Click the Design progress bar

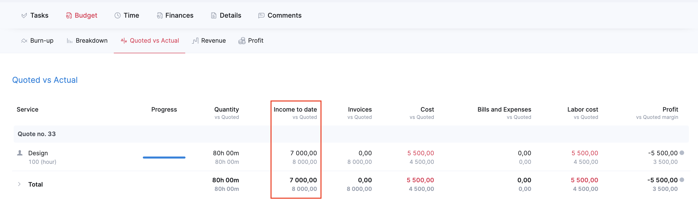click(164, 158)
